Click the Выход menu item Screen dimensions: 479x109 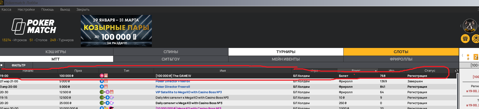click(x=65, y=10)
